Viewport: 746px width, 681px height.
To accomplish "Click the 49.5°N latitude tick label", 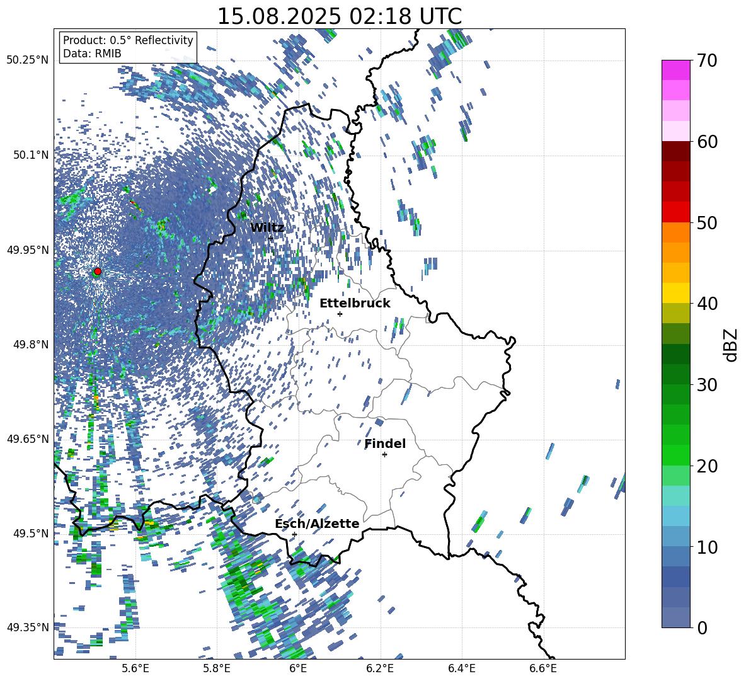I will pyautogui.click(x=30, y=534).
